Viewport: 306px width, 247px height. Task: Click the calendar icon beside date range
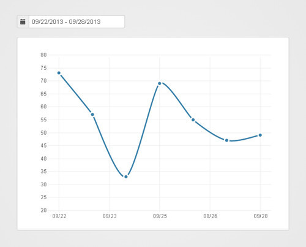point(23,21)
